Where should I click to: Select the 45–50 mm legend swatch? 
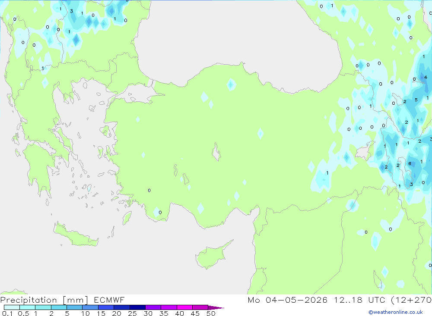coord(200,307)
